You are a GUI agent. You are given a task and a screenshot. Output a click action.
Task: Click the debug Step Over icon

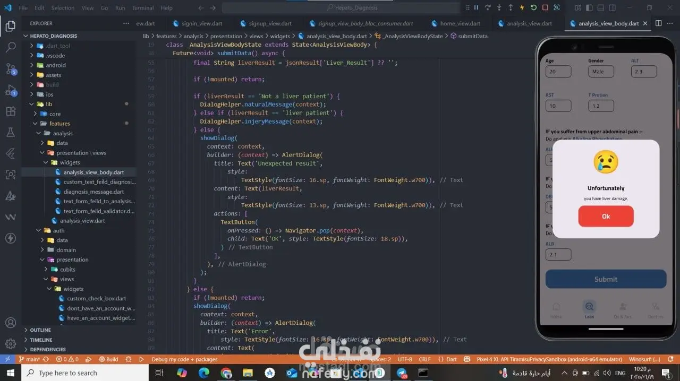tap(488, 7)
